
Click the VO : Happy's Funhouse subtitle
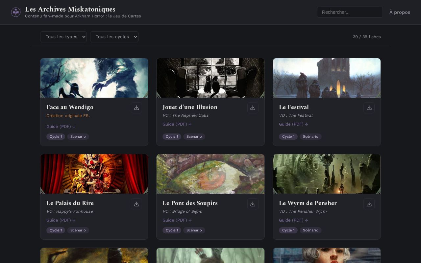pos(70,211)
